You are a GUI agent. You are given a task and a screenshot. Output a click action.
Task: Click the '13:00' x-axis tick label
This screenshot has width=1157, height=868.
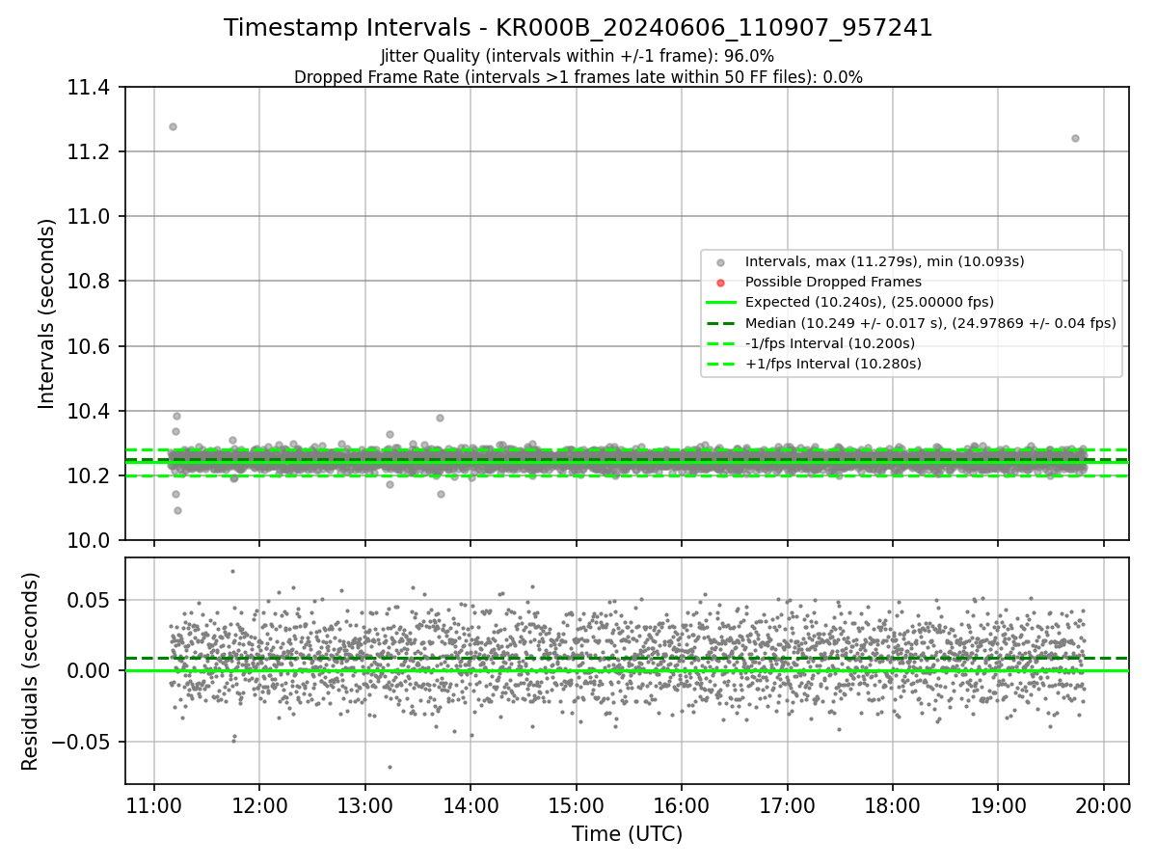364,807
